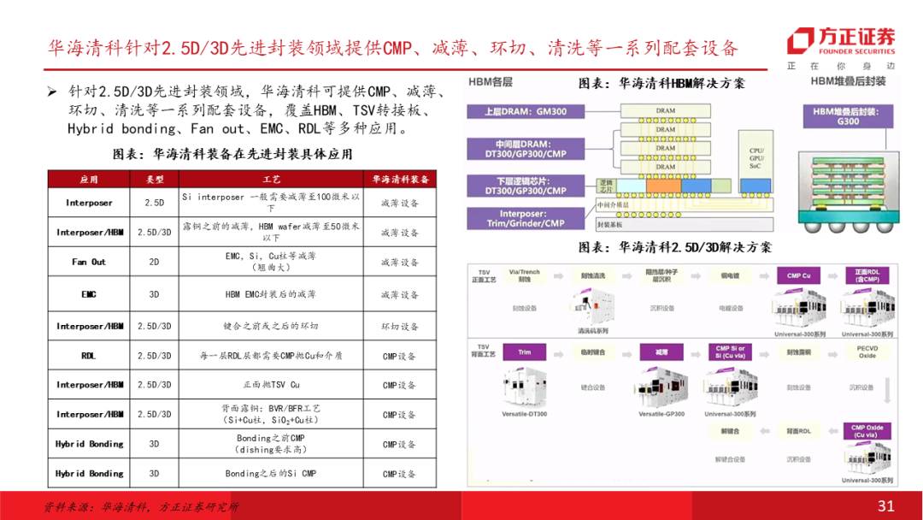The height and width of the screenshot is (520, 923).
Task: Select the purple CMP Cu process box
Action: point(799,275)
